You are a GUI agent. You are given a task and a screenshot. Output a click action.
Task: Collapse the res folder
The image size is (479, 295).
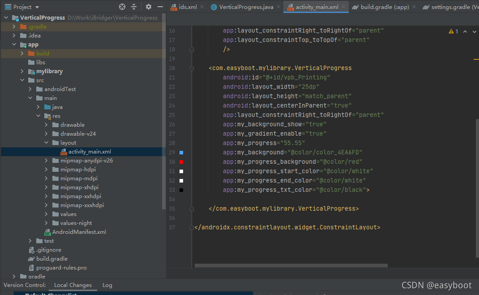pyautogui.click(x=38, y=116)
